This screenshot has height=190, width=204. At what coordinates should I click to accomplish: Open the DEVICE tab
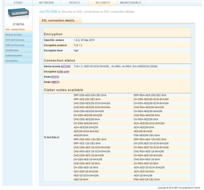[74, 3]
